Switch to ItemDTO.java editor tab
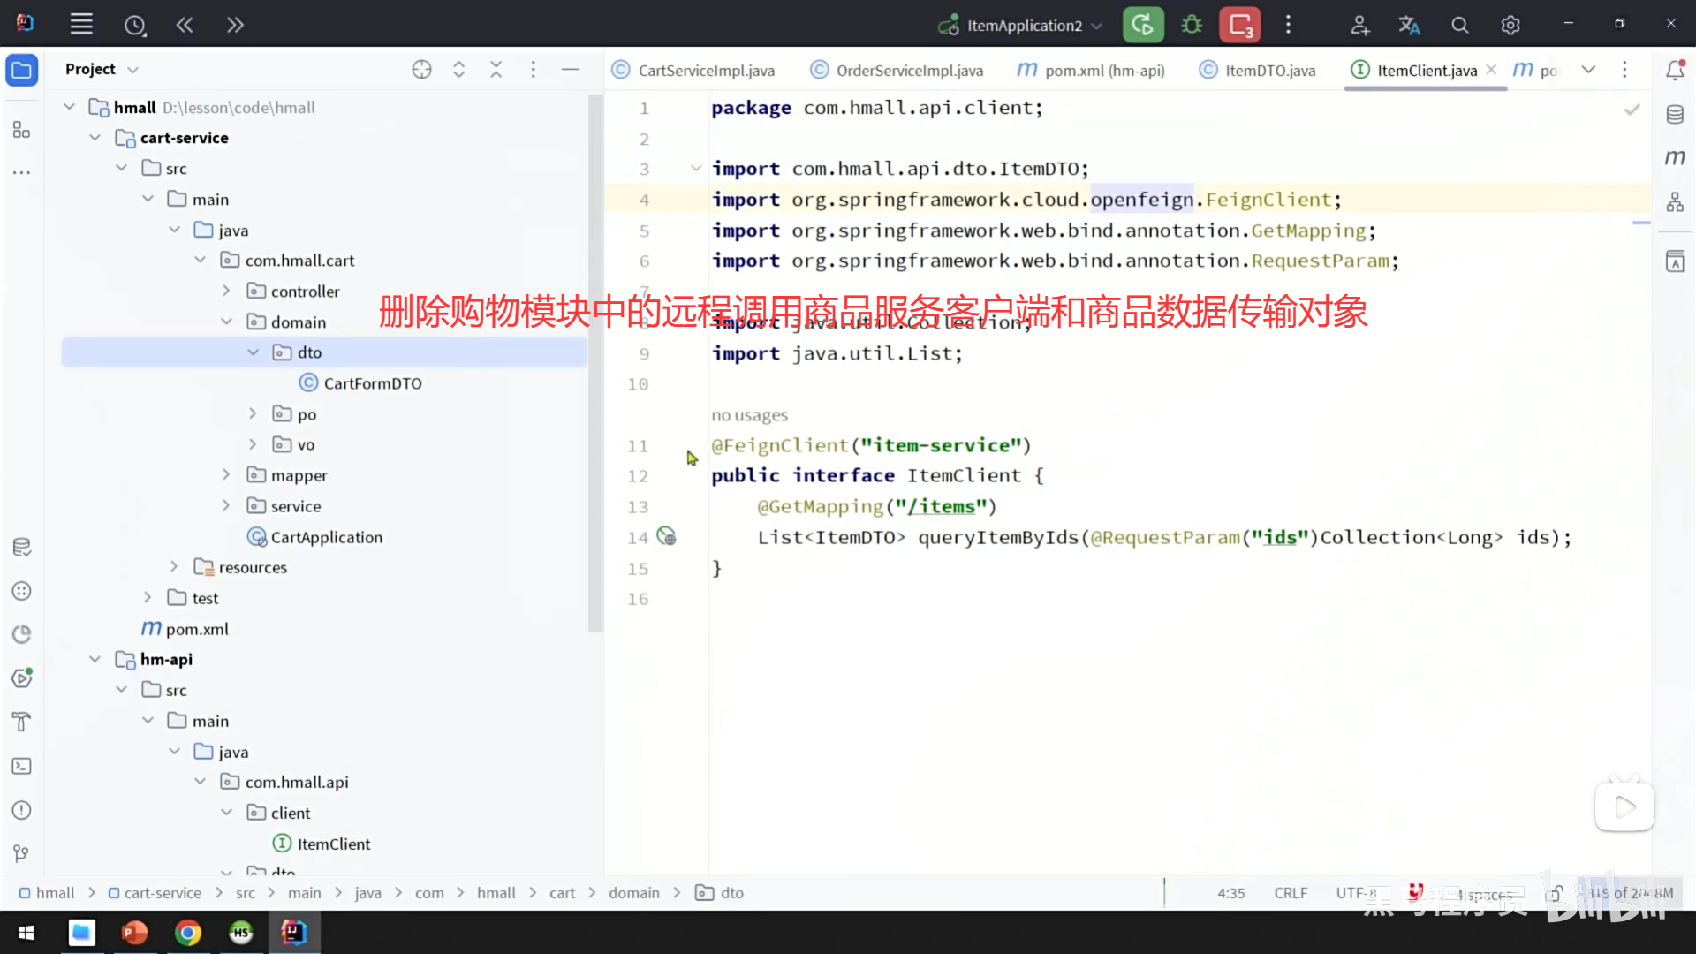1696x954 pixels. coord(1269,71)
